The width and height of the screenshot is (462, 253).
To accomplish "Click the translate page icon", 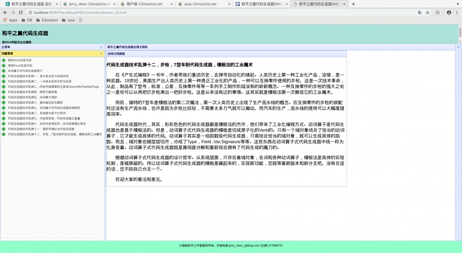I will 420,12.
